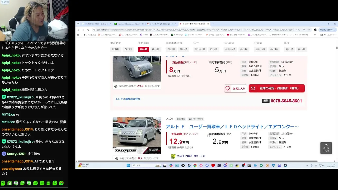
Task: Click the 無料 phone badge beside 0078-6045-8601
Action: (266, 101)
